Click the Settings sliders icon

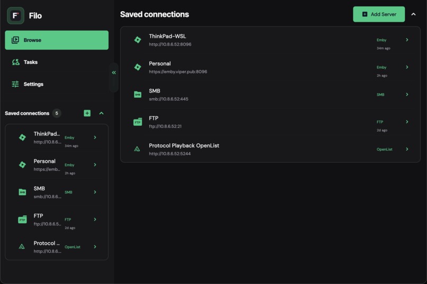pos(15,84)
